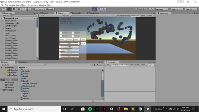Click the Pause button
The width and height of the screenshot is (199, 112).
[99, 9]
